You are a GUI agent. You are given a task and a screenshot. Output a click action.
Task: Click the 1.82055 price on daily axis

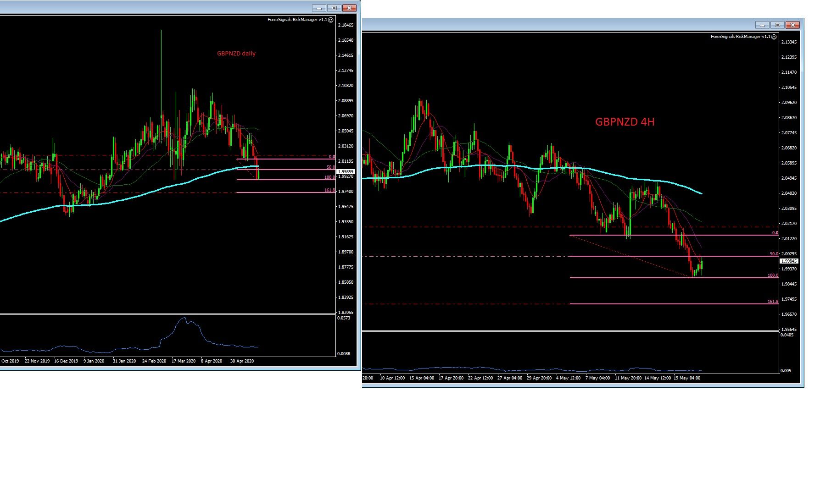click(x=346, y=313)
